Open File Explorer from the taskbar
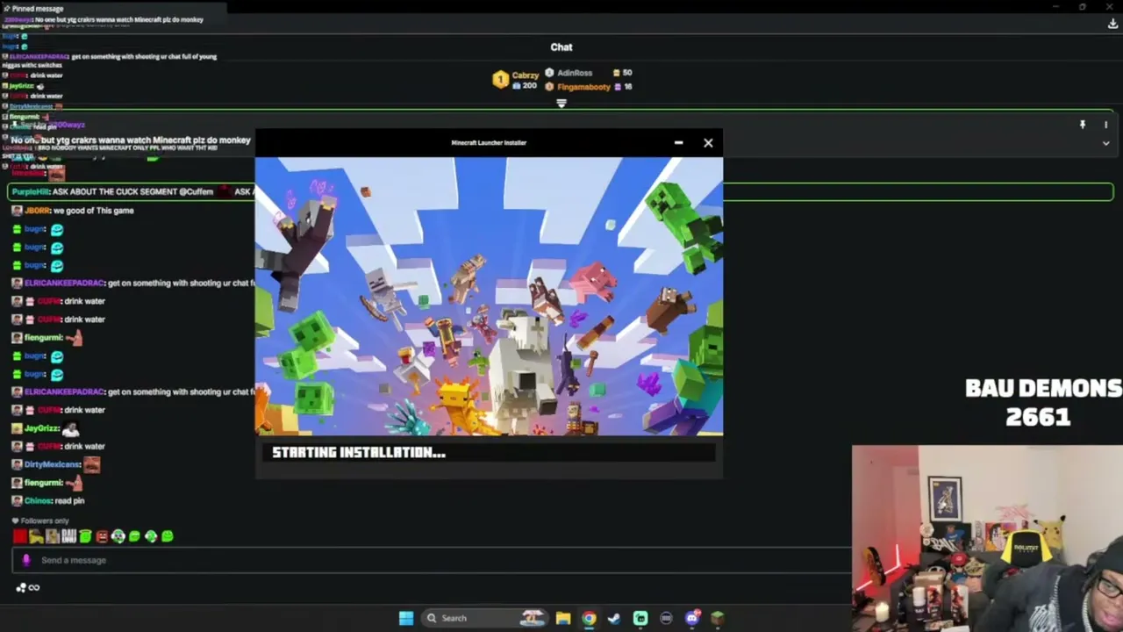The height and width of the screenshot is (632, 1123). (x=563, y=618)
